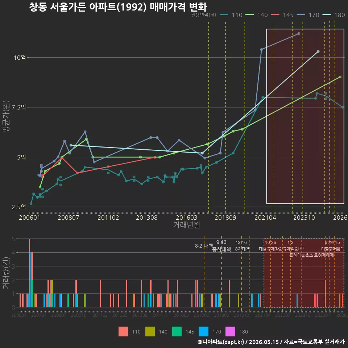Click the last 110 line data point at 7.5억

(x=343, y=107)
